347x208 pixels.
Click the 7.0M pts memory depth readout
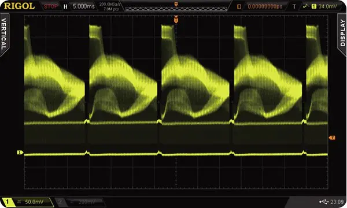click(111, 9)
